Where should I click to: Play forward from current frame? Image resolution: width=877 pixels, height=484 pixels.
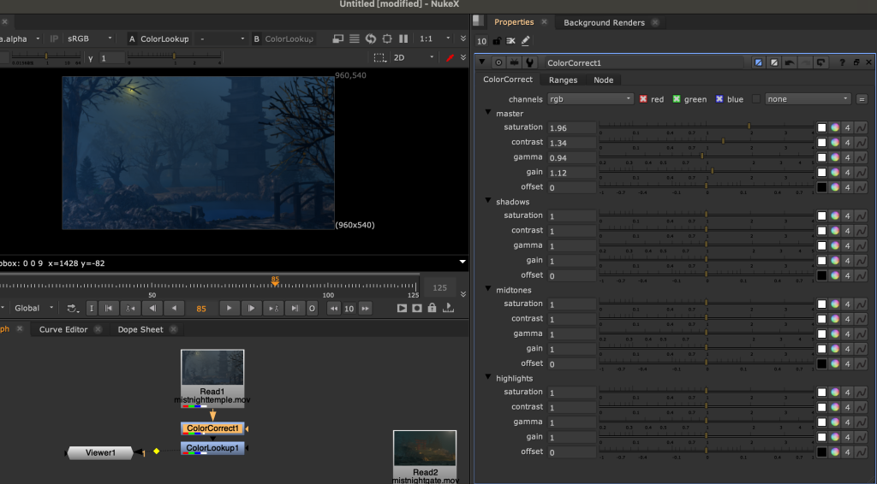(x=229, y=308)
